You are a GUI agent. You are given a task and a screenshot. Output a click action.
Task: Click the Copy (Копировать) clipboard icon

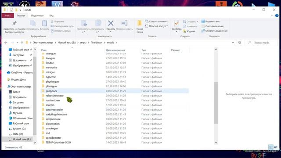point(32,25)
